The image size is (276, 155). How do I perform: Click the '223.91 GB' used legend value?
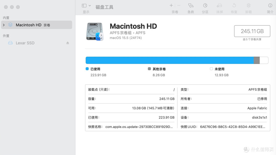pyautogui.click(x=98, y=75)
